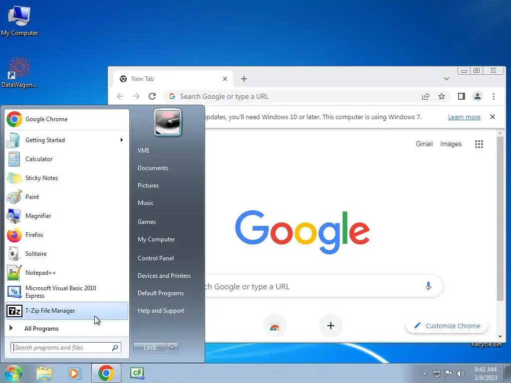
Task: Switch to Chrome via taskbar button
Action: [106, 373]
